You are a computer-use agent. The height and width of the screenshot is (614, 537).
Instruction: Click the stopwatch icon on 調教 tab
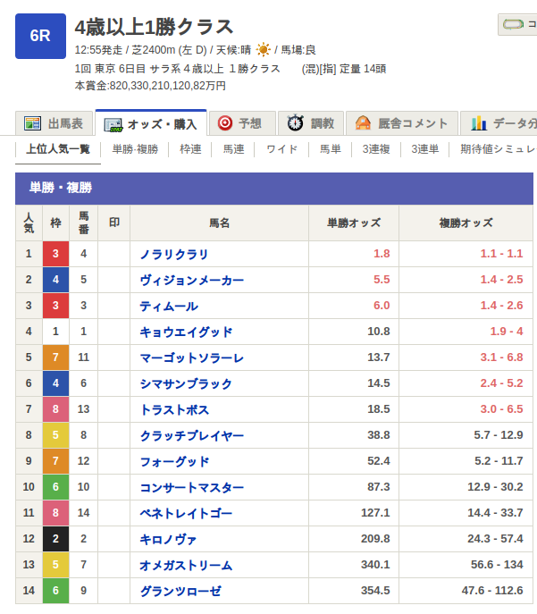click(296, 123)
